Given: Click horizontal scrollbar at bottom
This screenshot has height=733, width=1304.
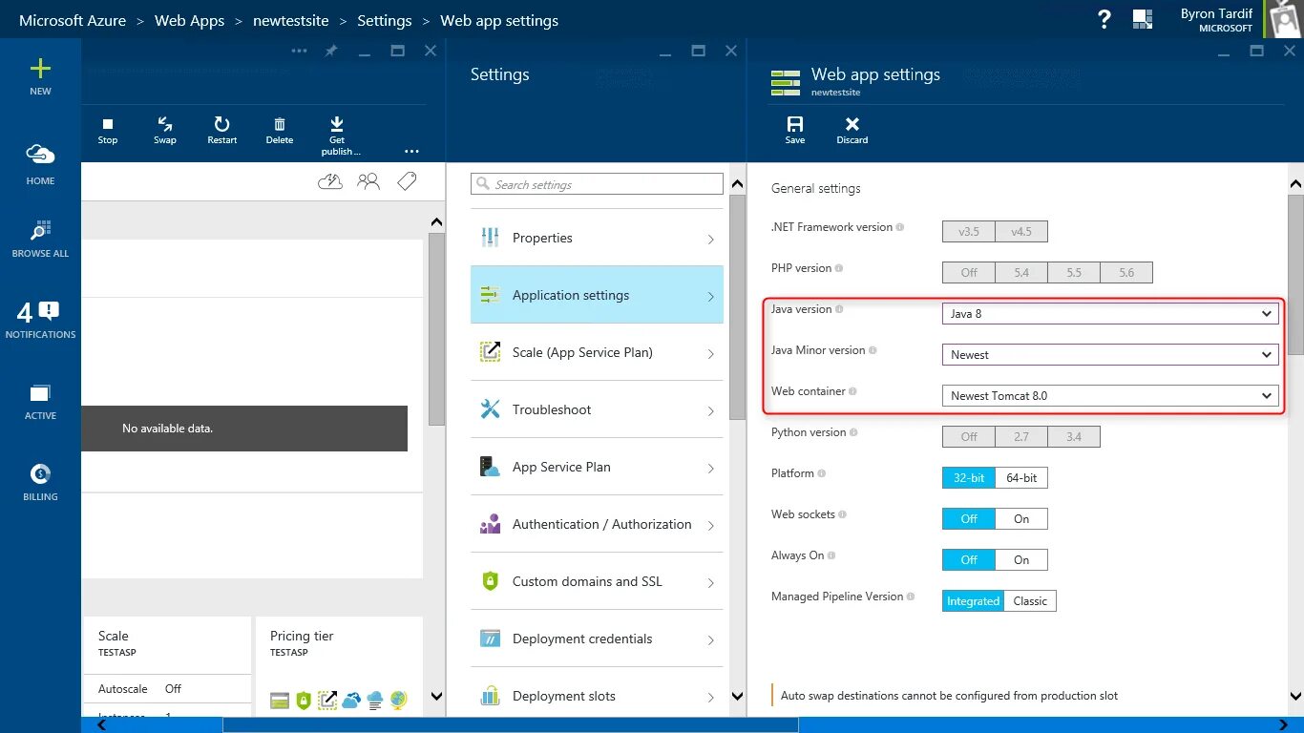Looking at the screenshot, I should click(x=511, y=725).
